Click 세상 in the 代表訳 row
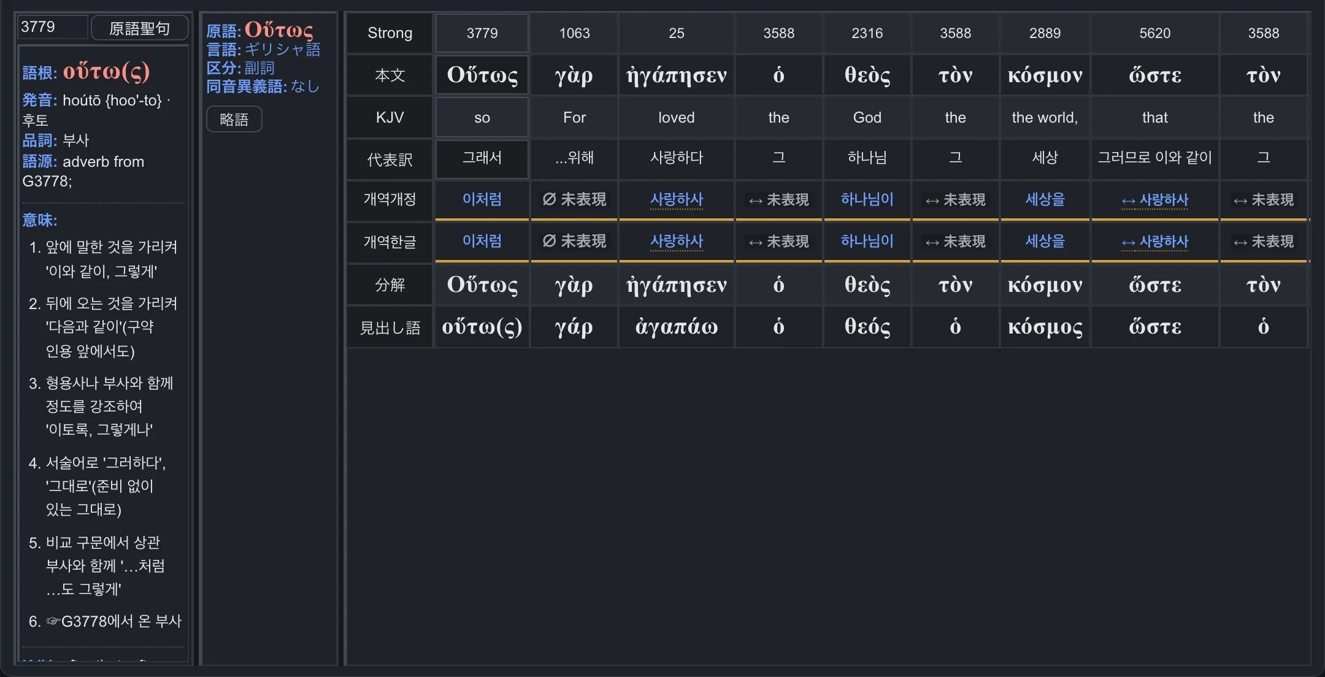The image size is (1325, 677). [1045, 158]
